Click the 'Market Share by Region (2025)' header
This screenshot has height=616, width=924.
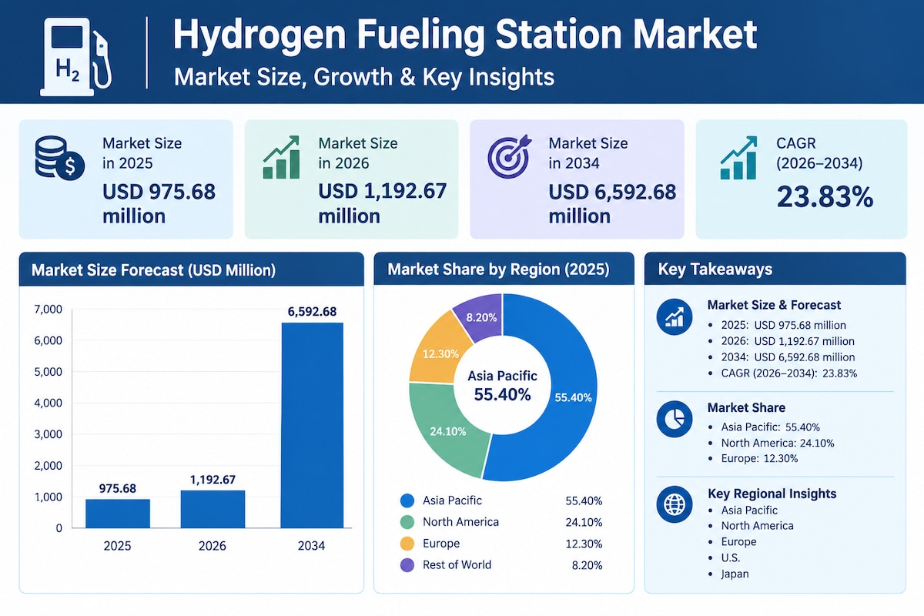[x=498, y=269]
